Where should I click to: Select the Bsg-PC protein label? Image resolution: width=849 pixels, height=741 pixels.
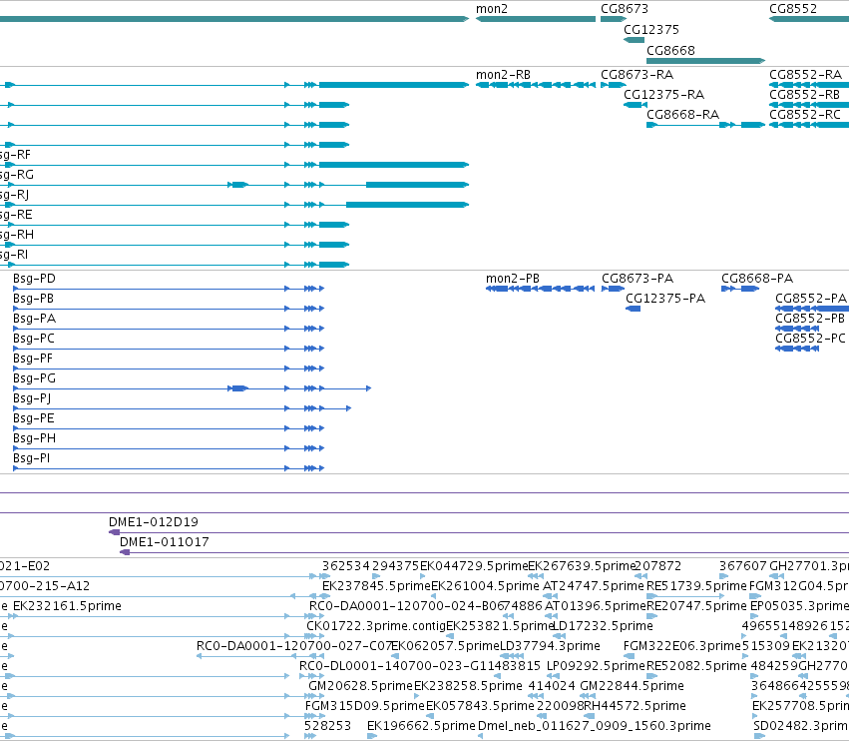34,339
